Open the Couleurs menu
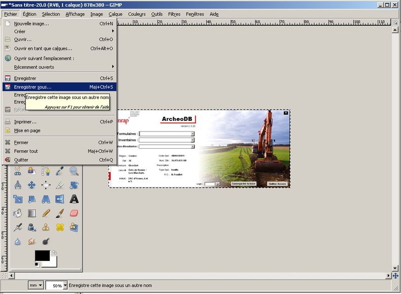Screen dimensions: 401x294 (x=137, y=14)
